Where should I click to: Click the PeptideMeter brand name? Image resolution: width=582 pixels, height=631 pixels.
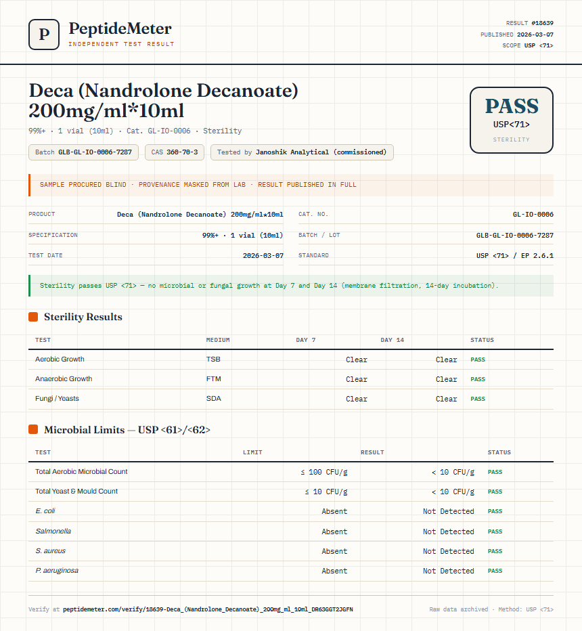click(x=120, y=28)
